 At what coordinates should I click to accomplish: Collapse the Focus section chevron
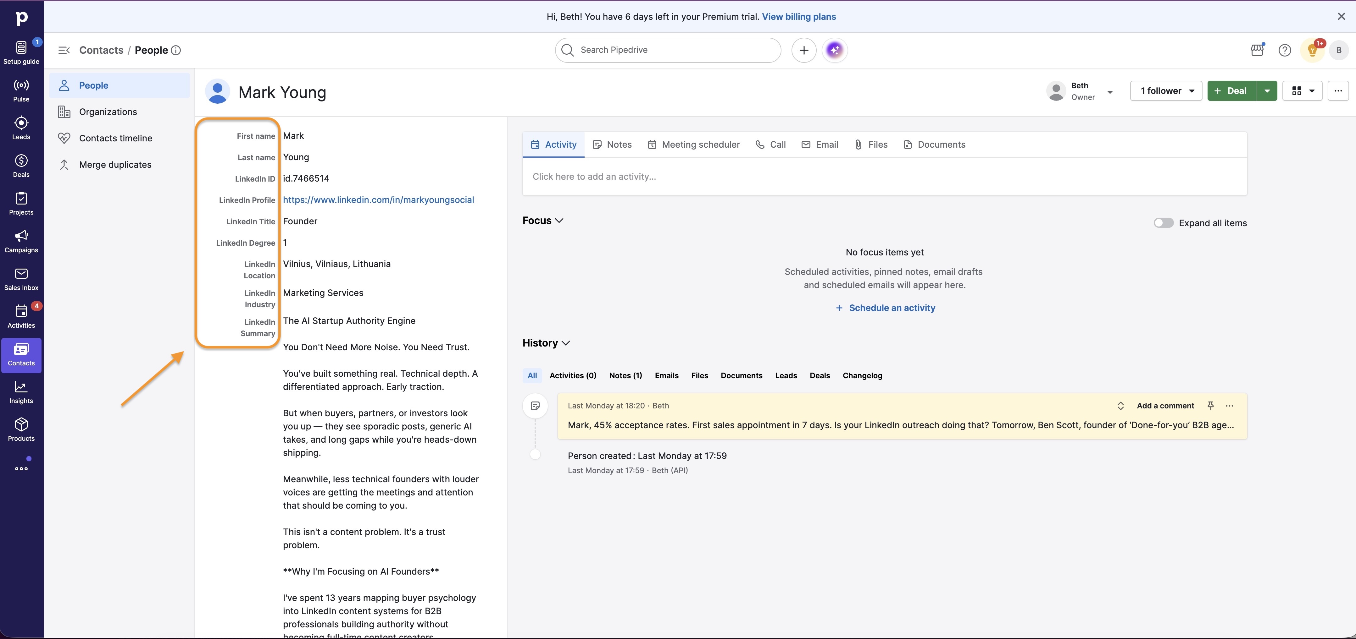click(x=559, y=220)
